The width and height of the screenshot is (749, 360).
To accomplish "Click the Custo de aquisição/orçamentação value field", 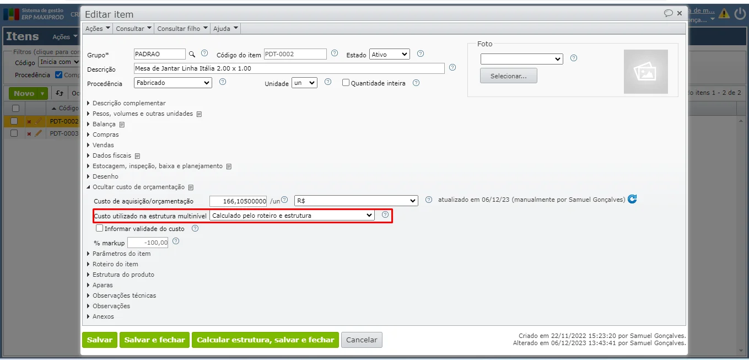I will [x=239, y=201].
